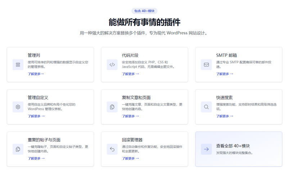Screen dimensions: 288x175
Task: Click the 能做所有事情的插件 heading
Action: 144,22
